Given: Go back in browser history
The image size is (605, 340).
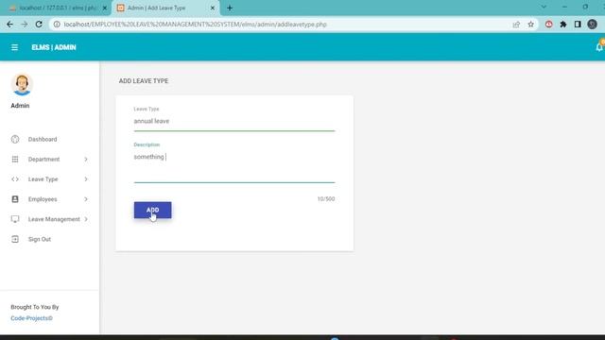Looking at the screenshot, I should pos(9,25).
